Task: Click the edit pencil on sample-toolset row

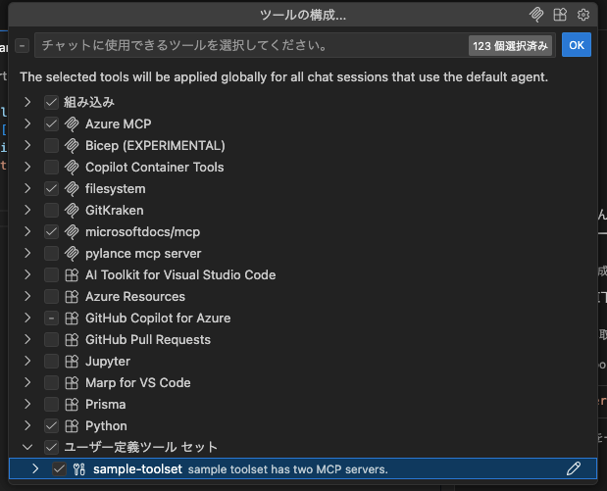Action: tap(574, 468)
